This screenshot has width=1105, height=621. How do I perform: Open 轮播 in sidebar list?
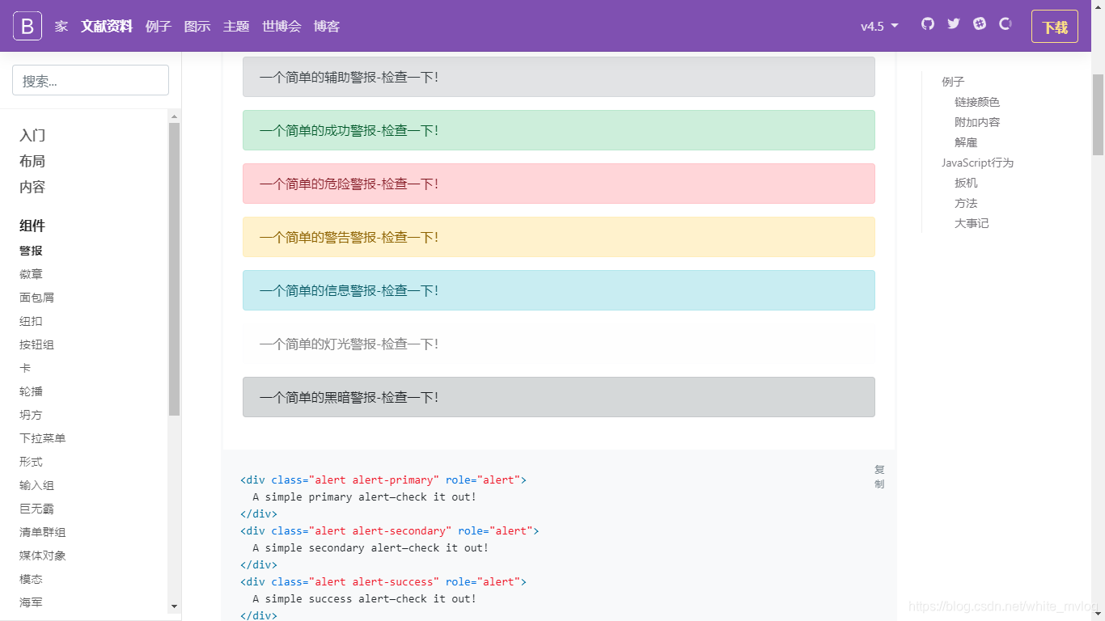(31, 391)
